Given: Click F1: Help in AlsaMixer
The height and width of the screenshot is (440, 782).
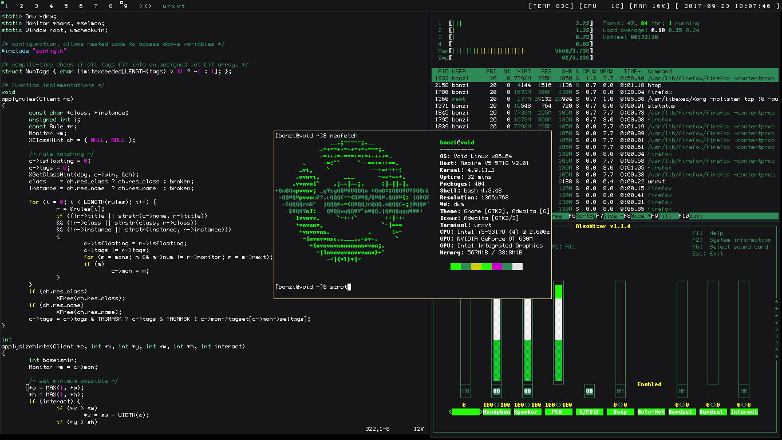Looking at the screenshot, I should 708,233.
